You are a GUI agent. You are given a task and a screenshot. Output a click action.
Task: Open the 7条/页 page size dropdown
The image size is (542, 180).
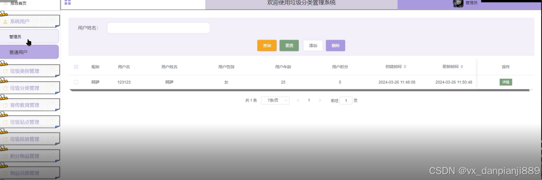point(275,101)
